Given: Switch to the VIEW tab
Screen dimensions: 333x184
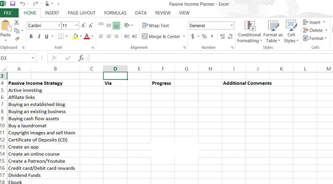Looking at the screenshot, I should (x=185, y=13).
